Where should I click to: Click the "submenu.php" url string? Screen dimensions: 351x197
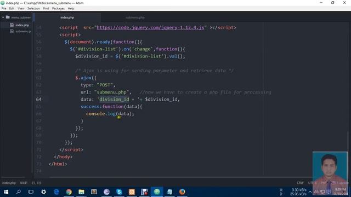pyautogui.click(x=112, y=92)
